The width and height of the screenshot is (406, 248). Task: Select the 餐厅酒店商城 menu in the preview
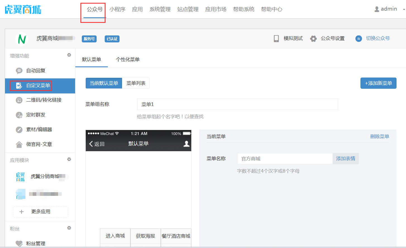click(176, 236)
